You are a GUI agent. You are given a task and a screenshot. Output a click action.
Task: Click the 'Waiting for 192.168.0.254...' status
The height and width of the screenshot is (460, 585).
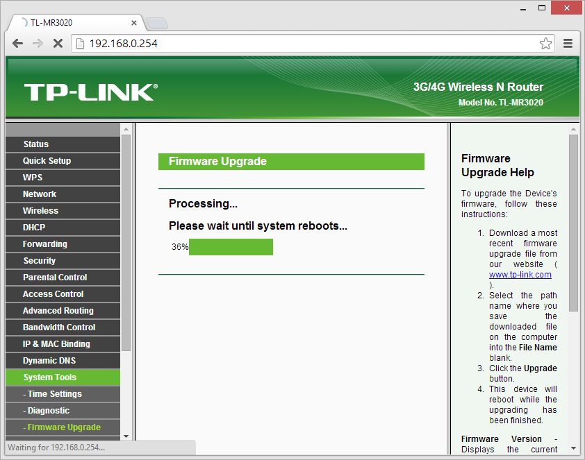56,448
